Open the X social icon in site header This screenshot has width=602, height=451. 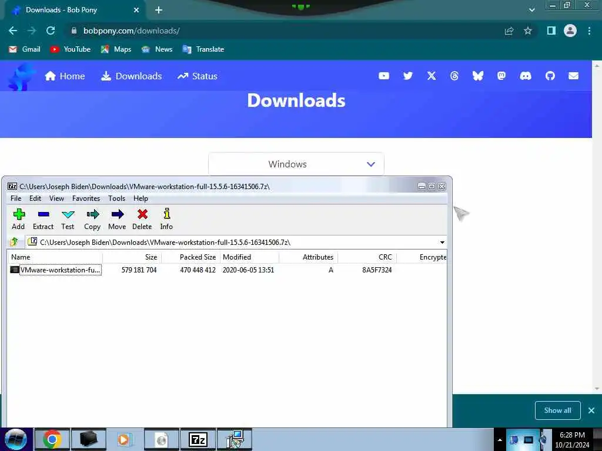tap(432, 76)
